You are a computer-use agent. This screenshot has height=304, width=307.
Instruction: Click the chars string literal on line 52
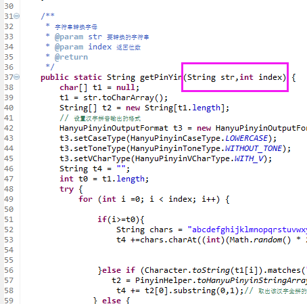(x=247, y=230)
